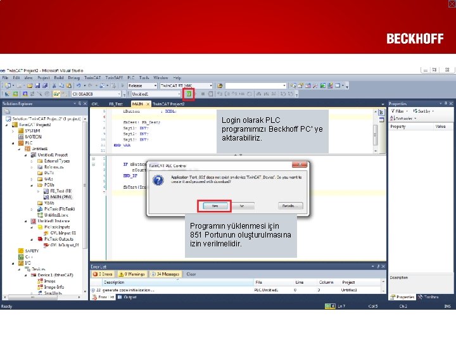Select FB_Test (FB) in the tree
Screen dimensions: 456x342
58,191
